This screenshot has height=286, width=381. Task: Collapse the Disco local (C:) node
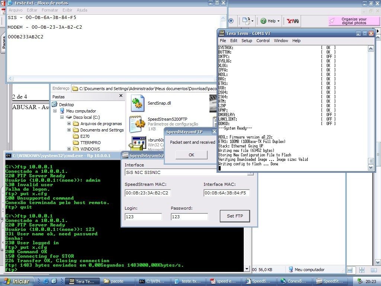62,117
